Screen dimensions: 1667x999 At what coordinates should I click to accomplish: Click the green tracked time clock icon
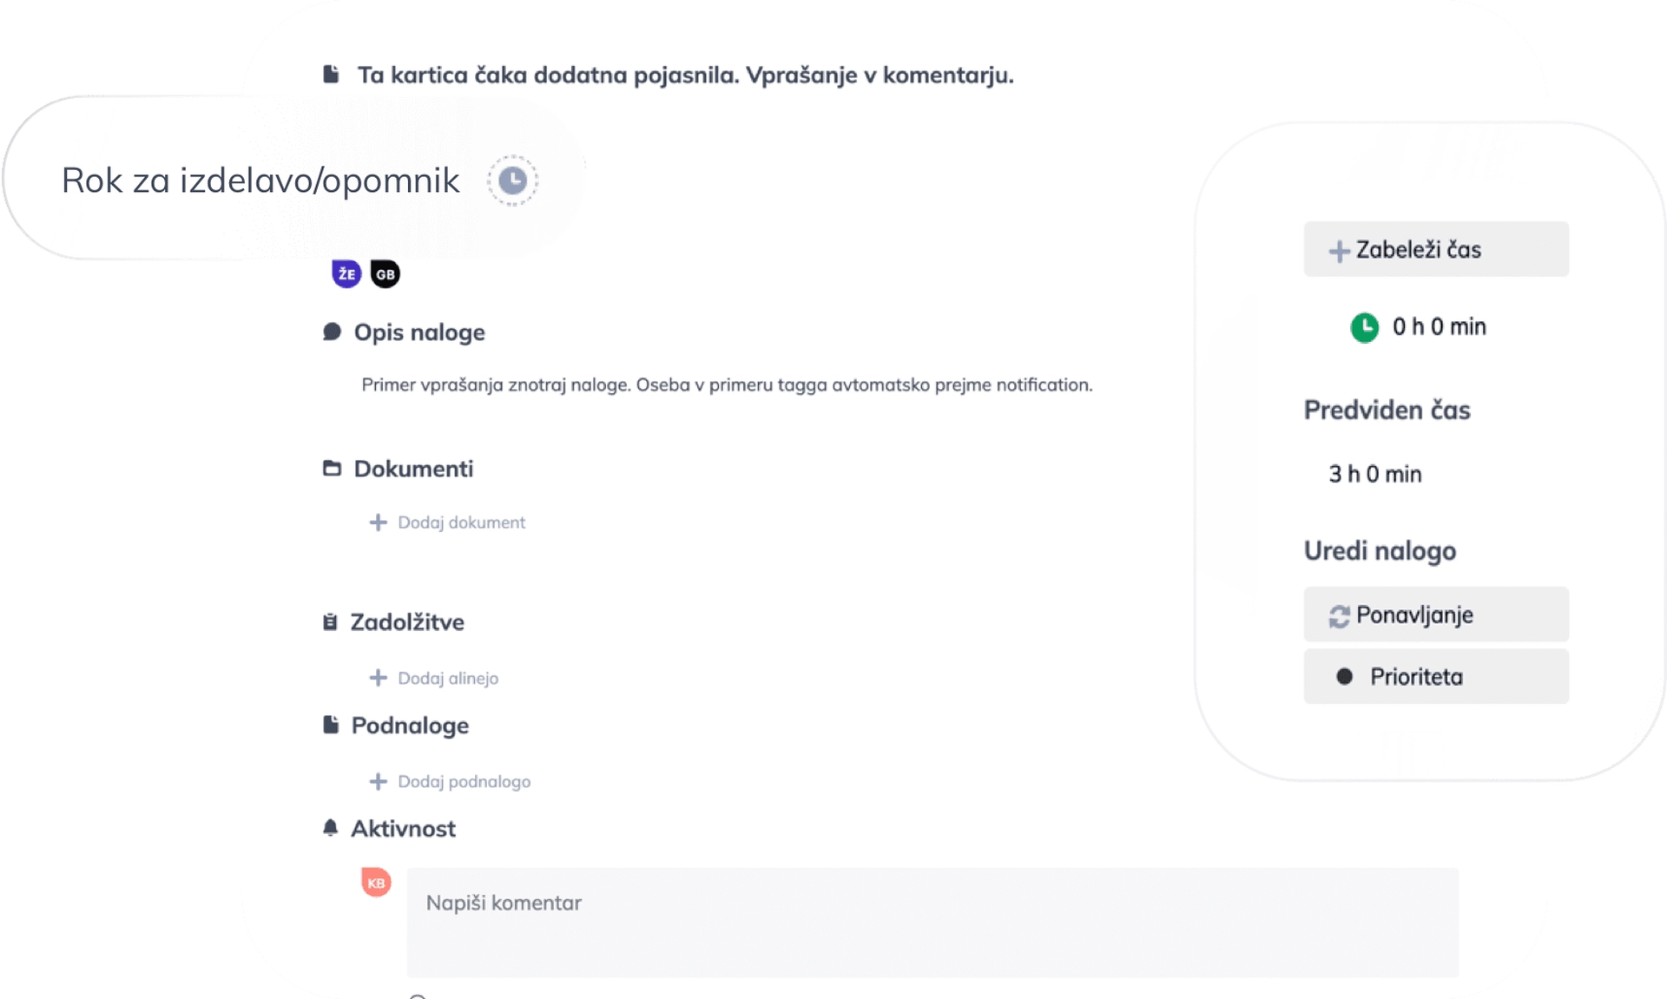pyautogui.click(x=1364, y=327)
